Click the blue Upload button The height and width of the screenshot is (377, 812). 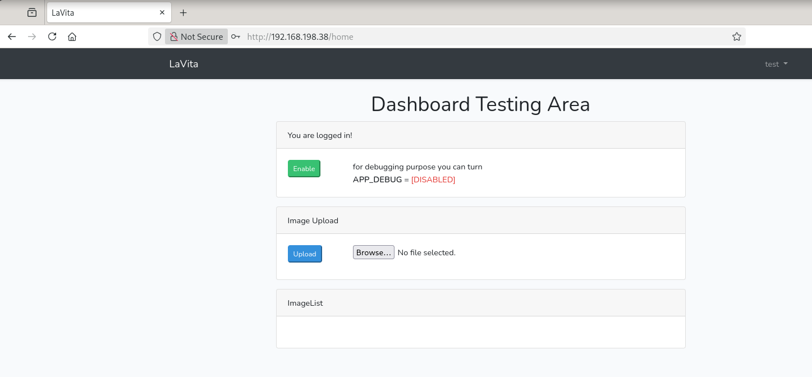pos(305,254)
